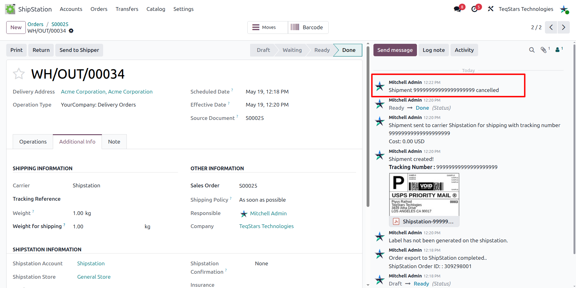This screenshot has width=576, height=288.
Task: Open the Transfers menu
Action: coord(127,9)
